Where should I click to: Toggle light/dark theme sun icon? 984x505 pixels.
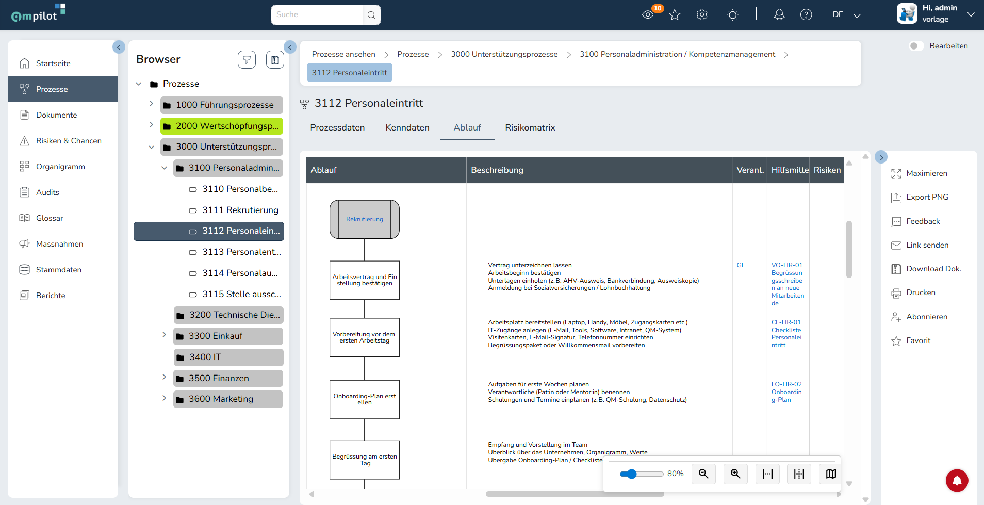(x=732, y=15)
